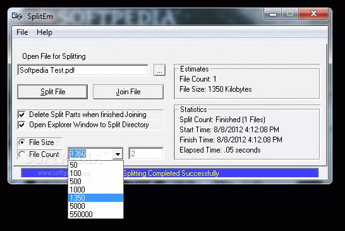
Task: Choose 550000 from the size list
Action: (x=95, y=215)
